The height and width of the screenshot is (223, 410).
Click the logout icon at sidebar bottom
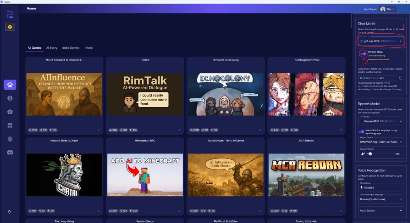click(x=10, y=212)
